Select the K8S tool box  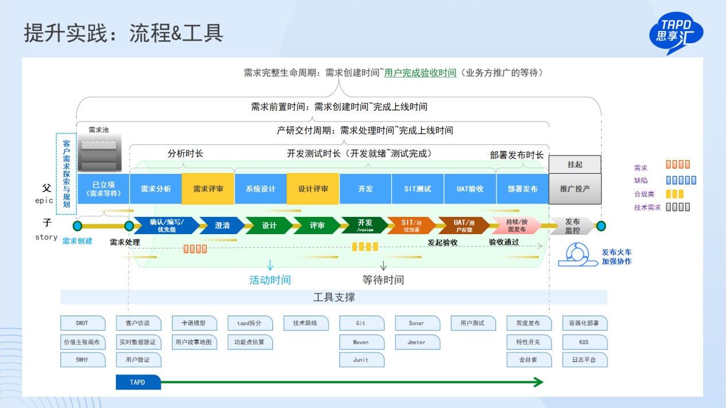[585, 342]
